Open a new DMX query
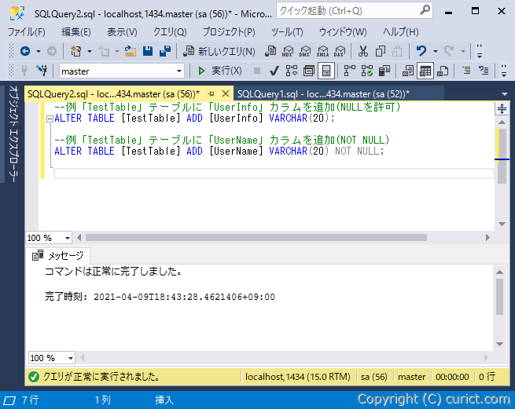This screenshot has height=409, width=515. (305, 51)
